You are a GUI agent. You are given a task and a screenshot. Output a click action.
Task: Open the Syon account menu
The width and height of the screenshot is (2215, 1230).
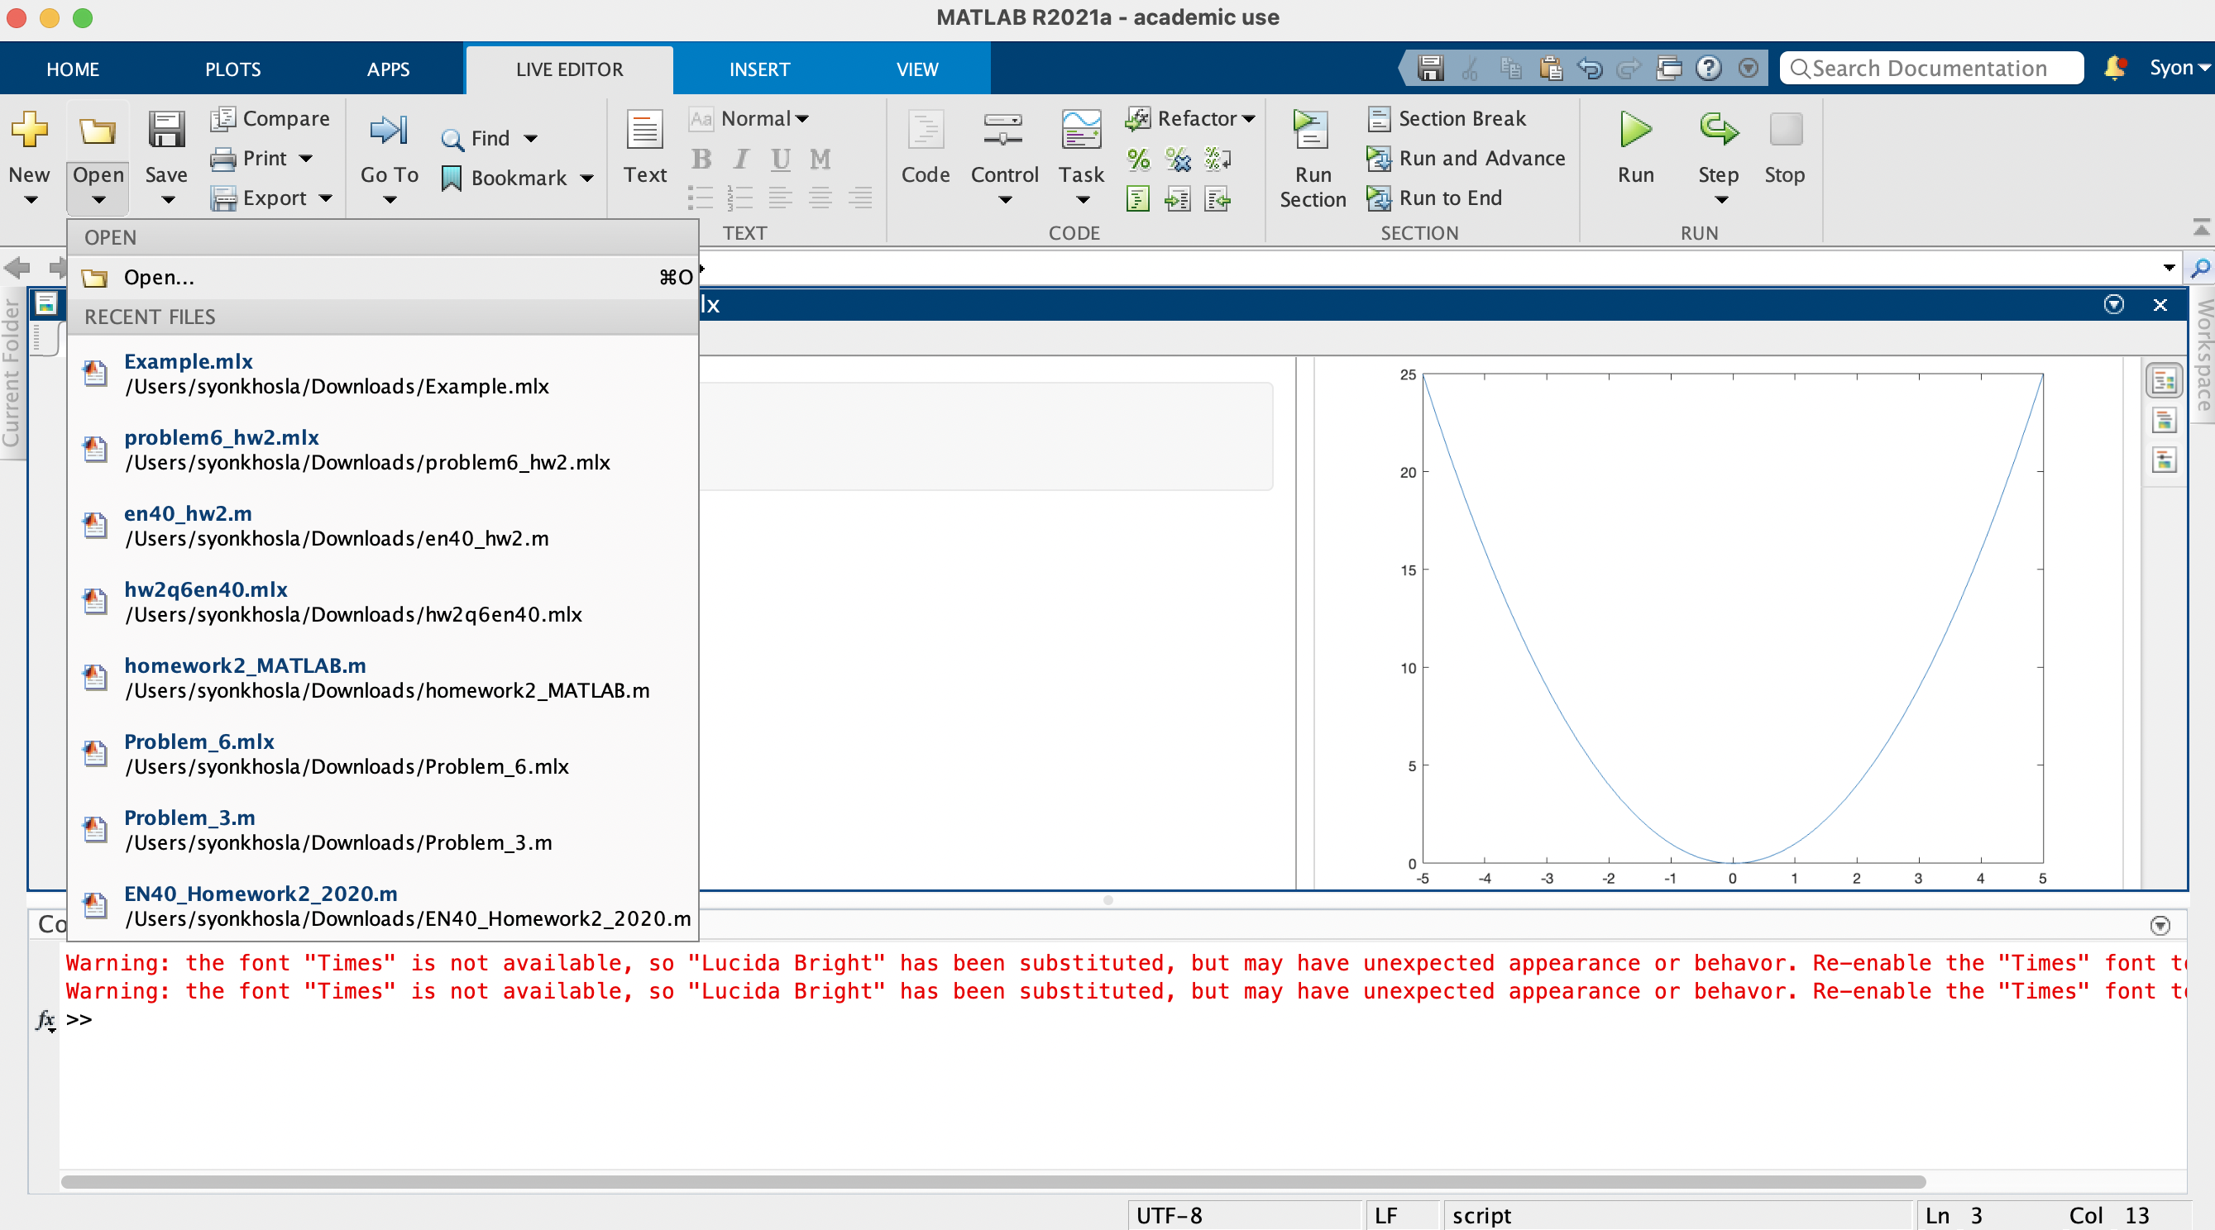2178,68
